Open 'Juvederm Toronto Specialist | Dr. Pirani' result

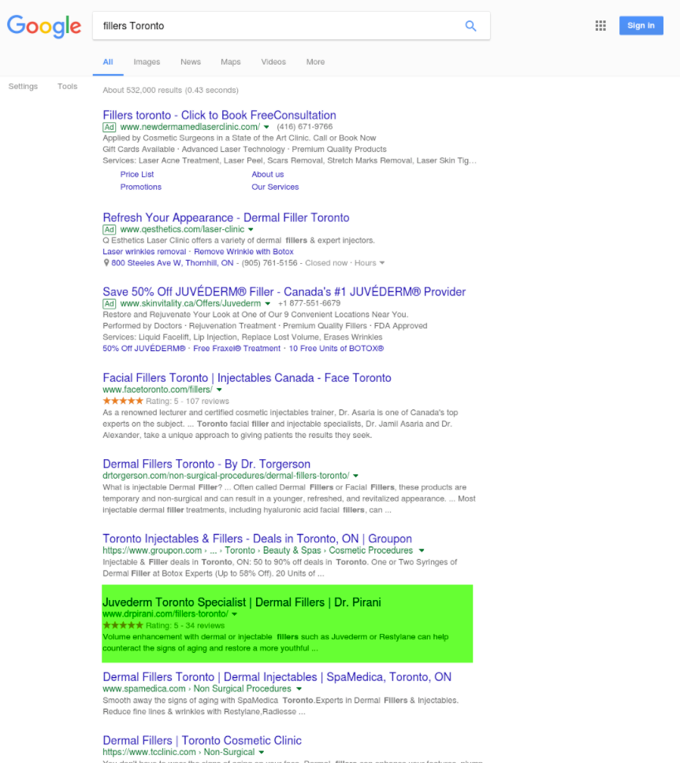click(x=242, y=602)
